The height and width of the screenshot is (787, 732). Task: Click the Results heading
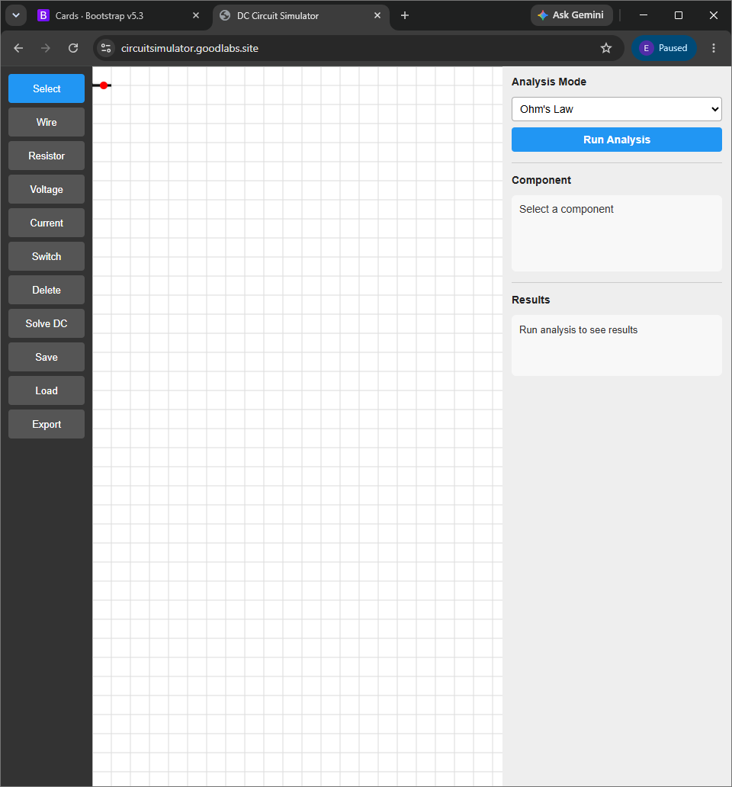click(x=531, y=300)
